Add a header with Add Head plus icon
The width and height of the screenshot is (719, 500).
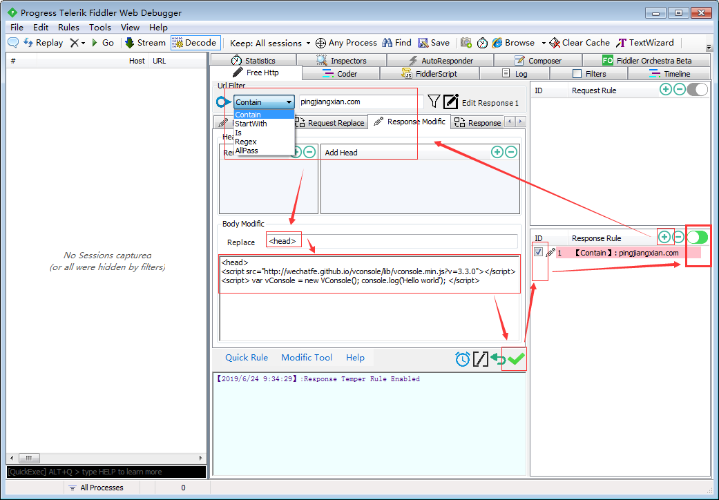click(497, 152)
